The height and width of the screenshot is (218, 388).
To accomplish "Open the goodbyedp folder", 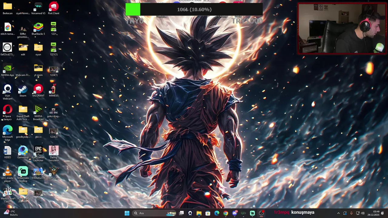I will 23,132.
